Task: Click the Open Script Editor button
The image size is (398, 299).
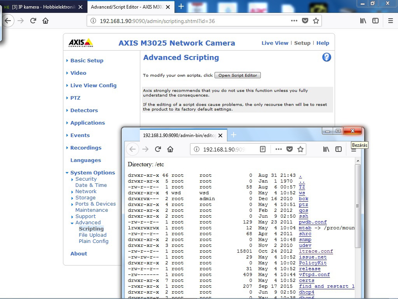Action: (x=237, y=75)
